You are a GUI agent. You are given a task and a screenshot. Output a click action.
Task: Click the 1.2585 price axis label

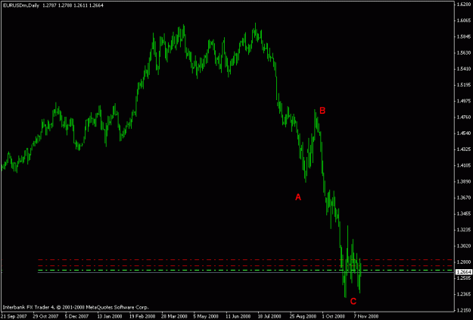pyautogui.click(x=464, y=278)
